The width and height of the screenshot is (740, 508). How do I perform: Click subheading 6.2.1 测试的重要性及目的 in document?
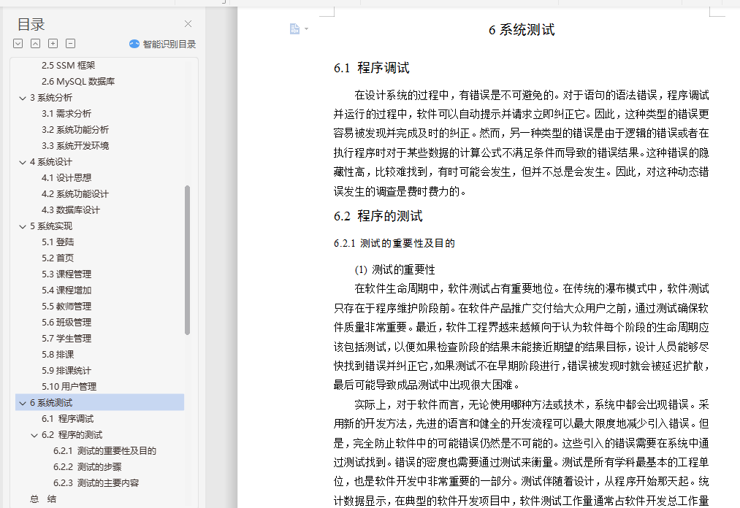coord(394,243)
